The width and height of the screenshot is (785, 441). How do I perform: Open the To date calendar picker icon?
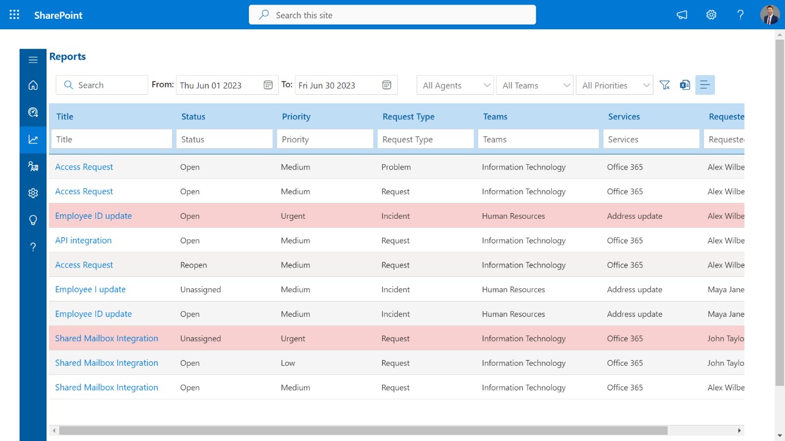387,85
